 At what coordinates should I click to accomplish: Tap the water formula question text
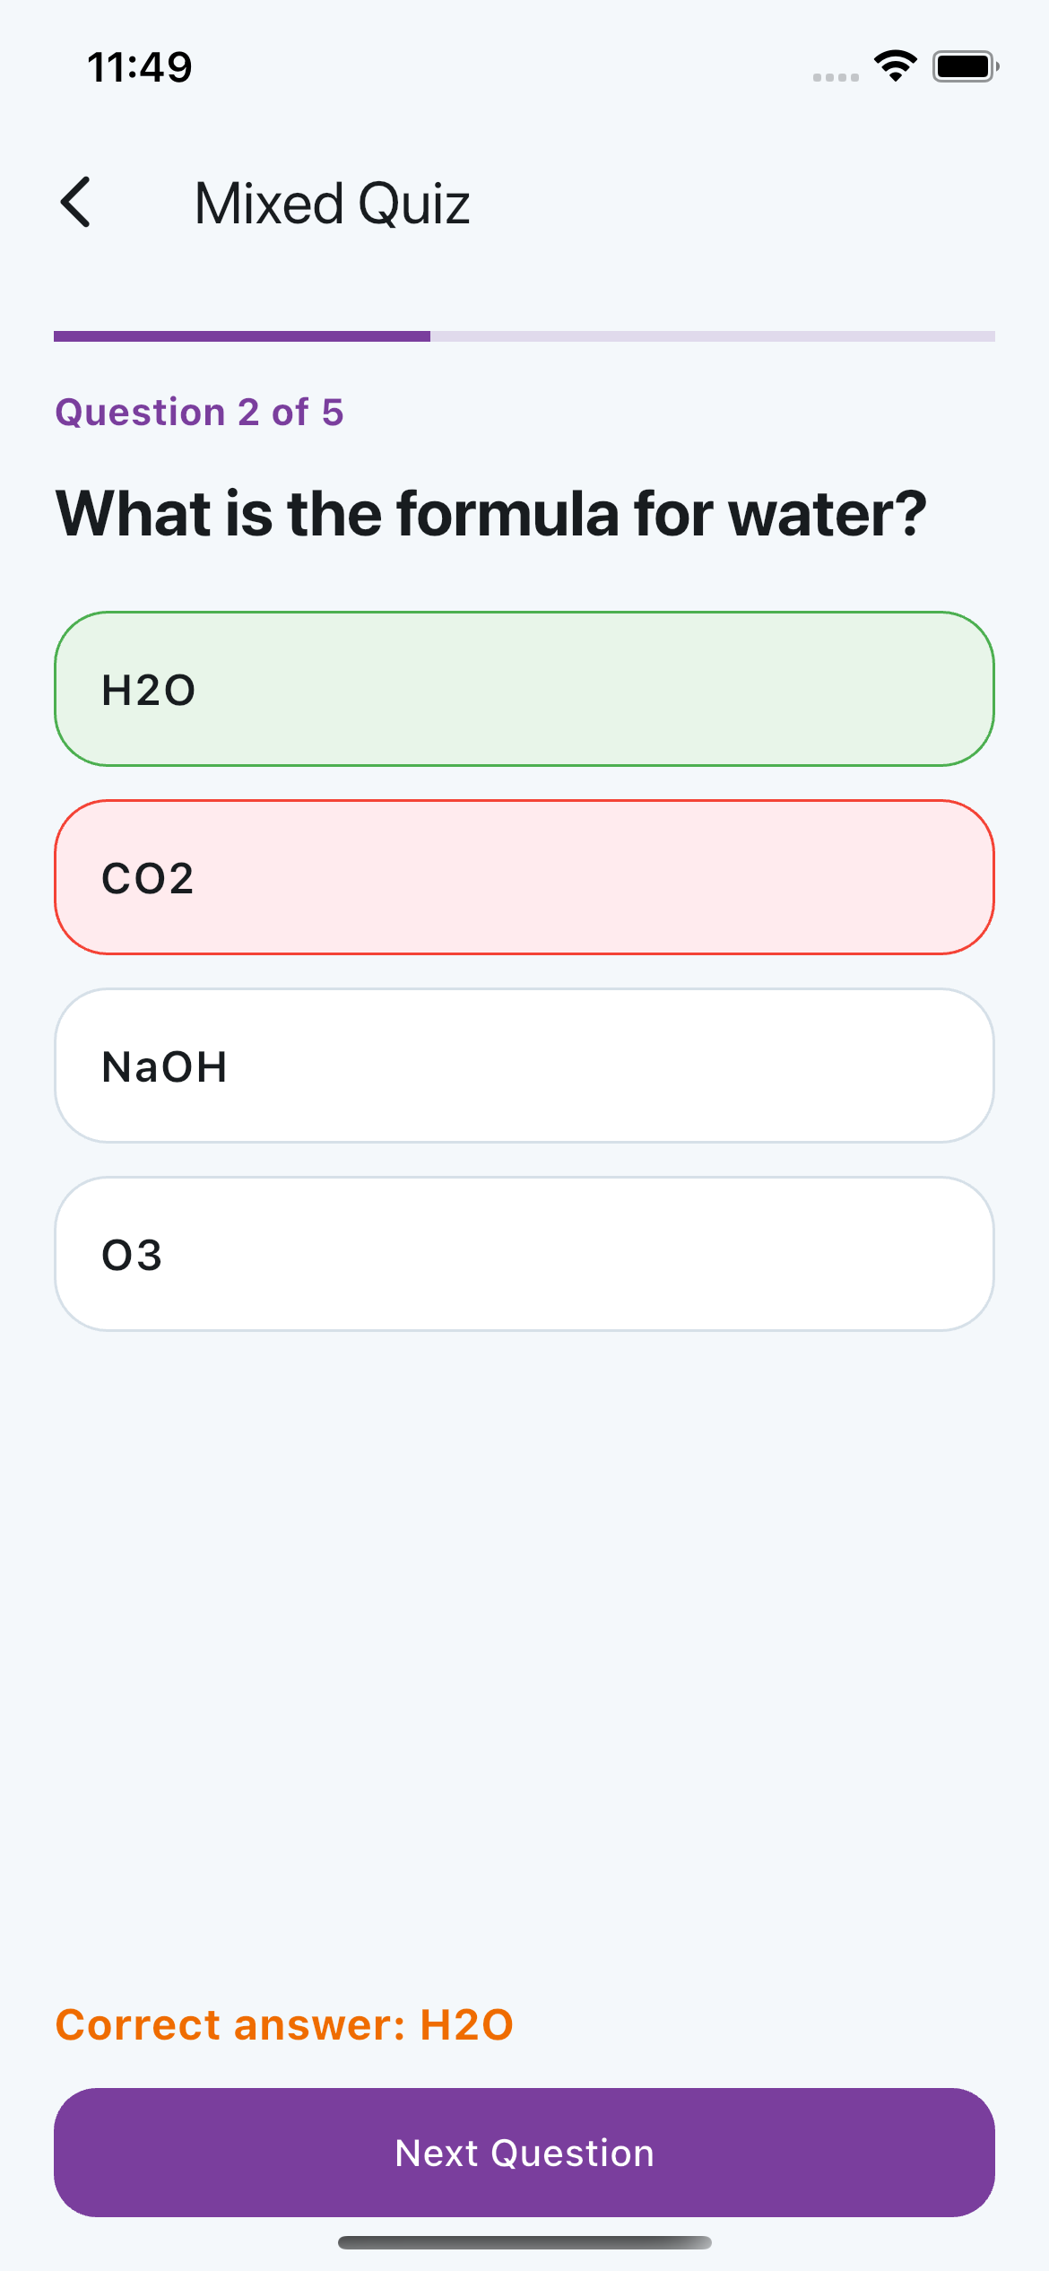click(490, 514)
